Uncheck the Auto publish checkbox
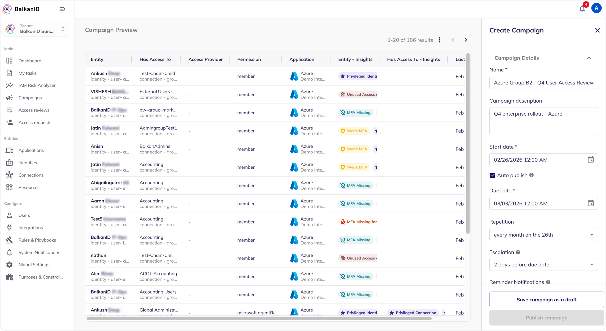The width and height of the screenshot is (606, 331). tap(492, 175)
